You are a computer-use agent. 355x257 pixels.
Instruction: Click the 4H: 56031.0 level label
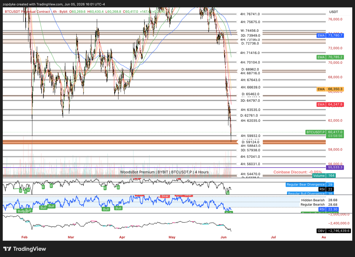click(x=250, y=164)
